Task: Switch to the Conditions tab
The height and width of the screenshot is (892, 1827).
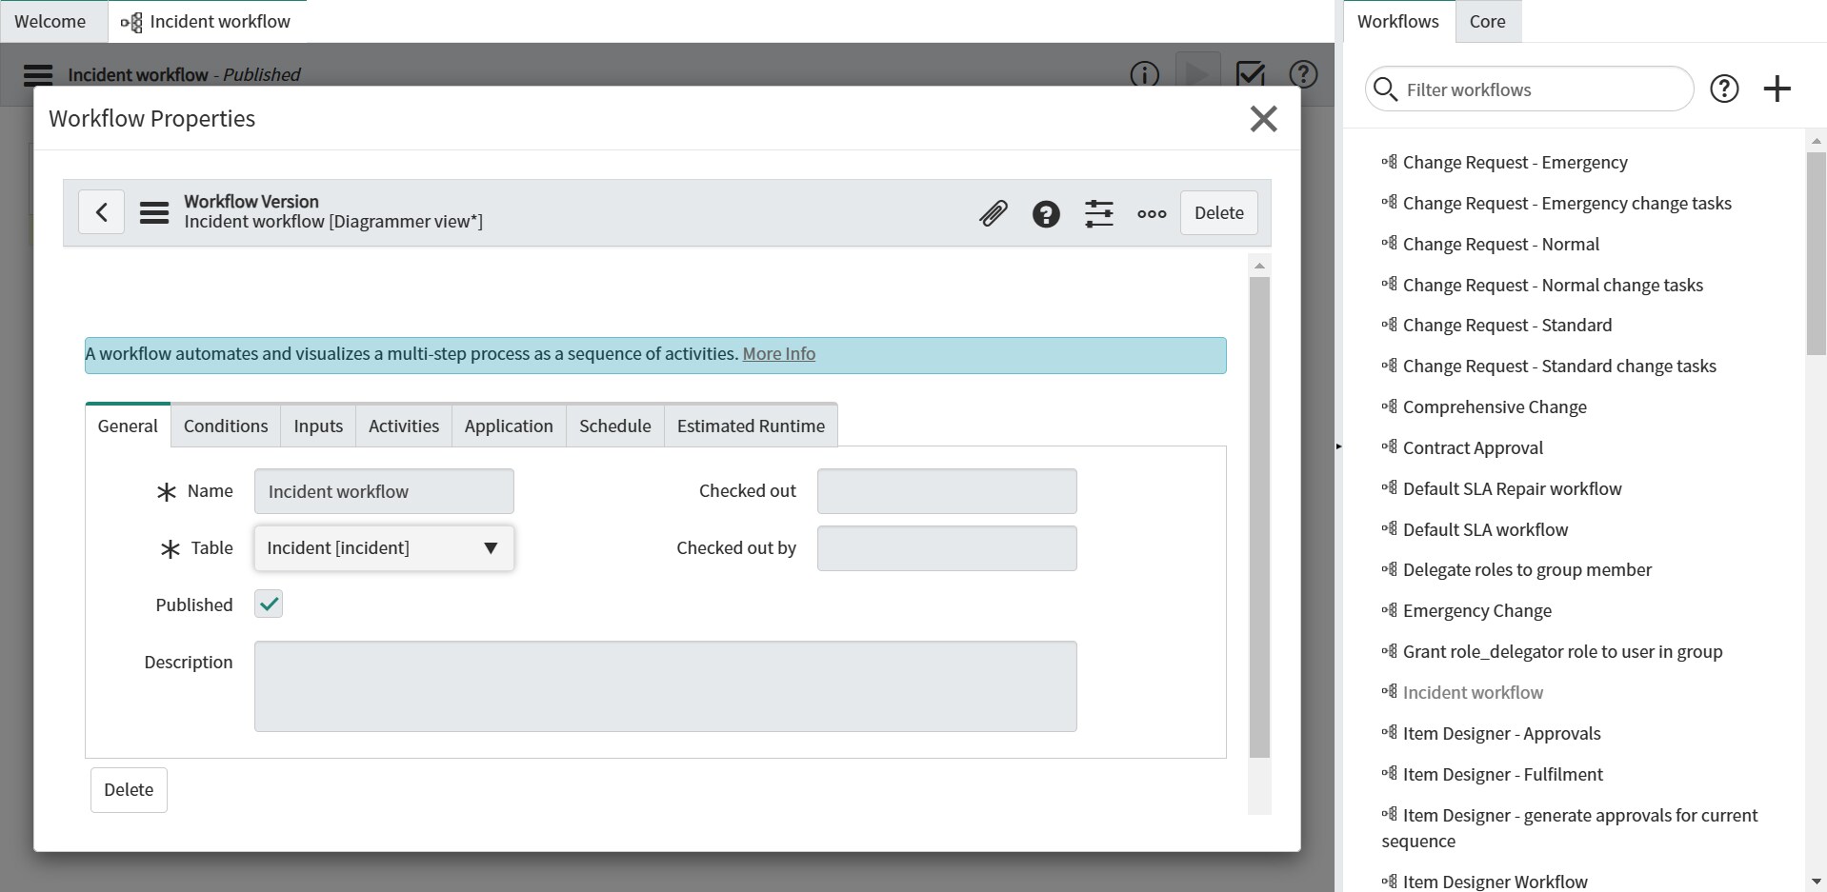Action: (x=226, y=426)
